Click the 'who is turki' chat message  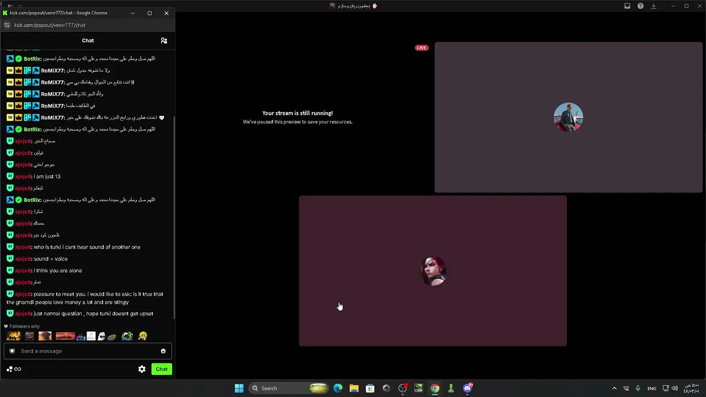(87, 247)
